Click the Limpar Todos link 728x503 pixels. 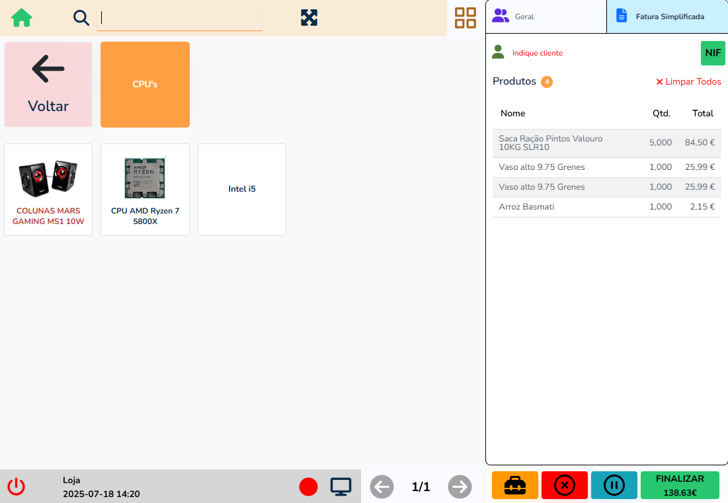(688, 82)
